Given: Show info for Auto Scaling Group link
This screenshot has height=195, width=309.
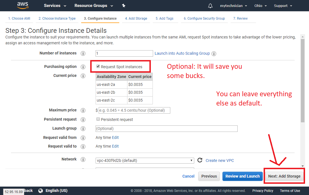Looking at the screenshot, I should pos(214,54).
